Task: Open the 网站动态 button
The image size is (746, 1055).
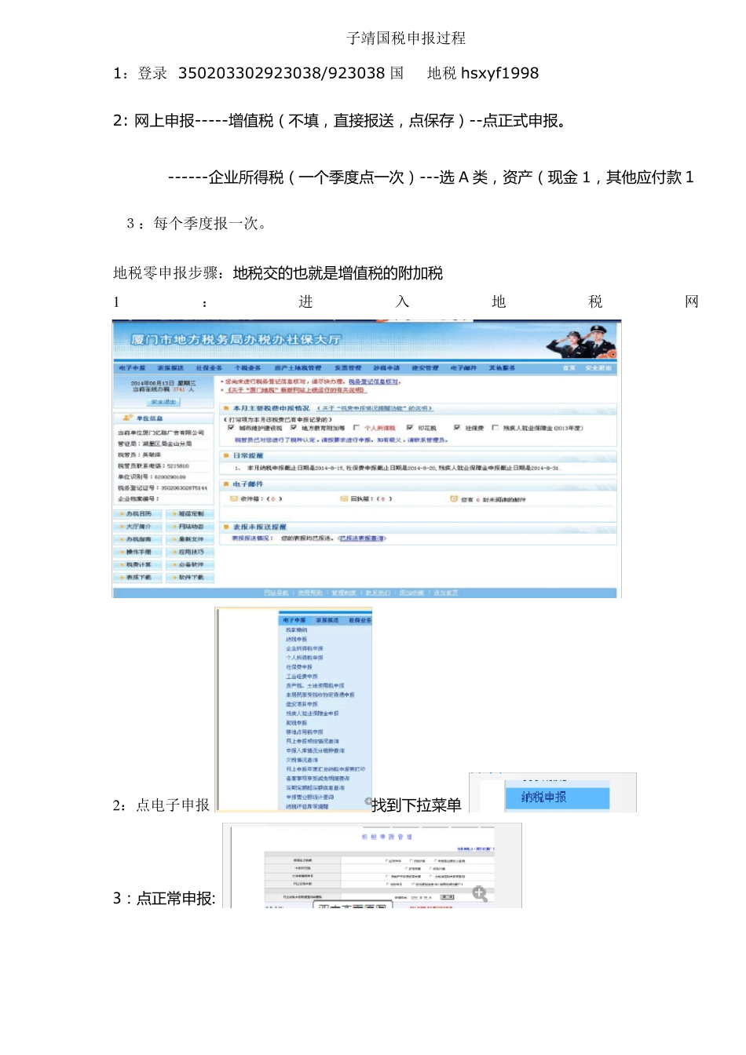Action: tap(190, 527)
